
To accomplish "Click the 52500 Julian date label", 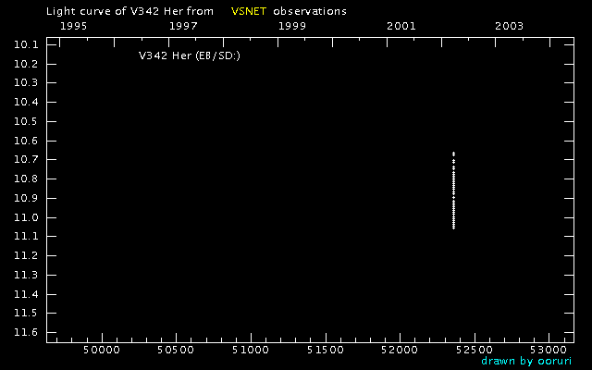I will pos(475,350).
